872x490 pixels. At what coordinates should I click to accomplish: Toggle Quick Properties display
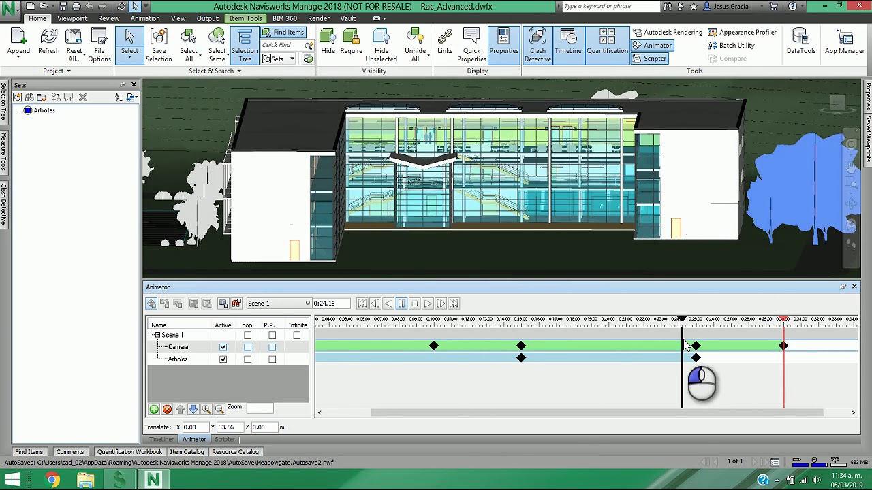click(471, 46)
